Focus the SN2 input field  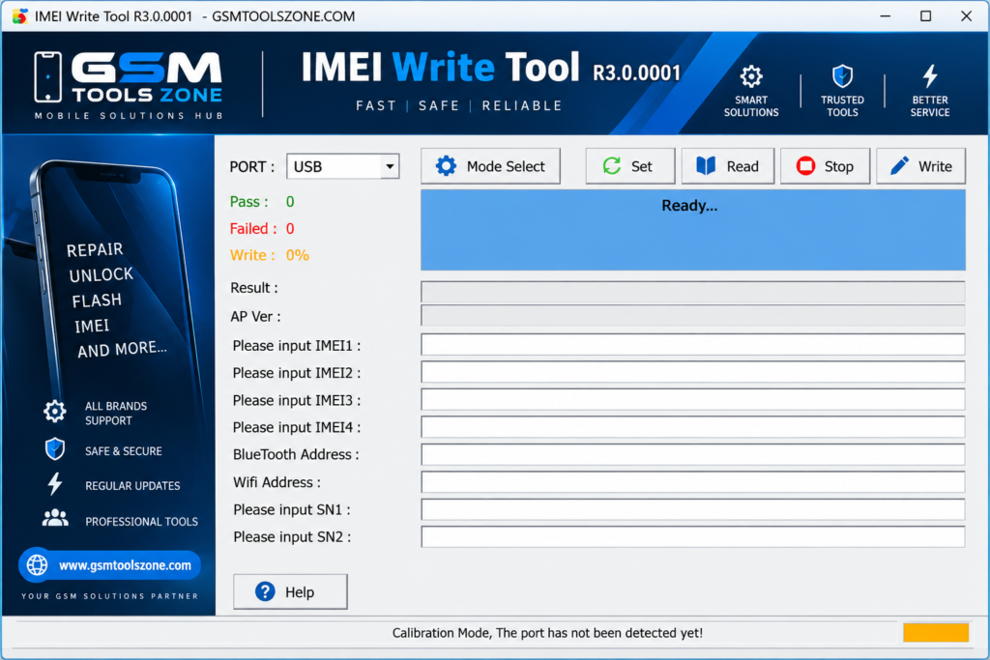click(x=692, y=537)
